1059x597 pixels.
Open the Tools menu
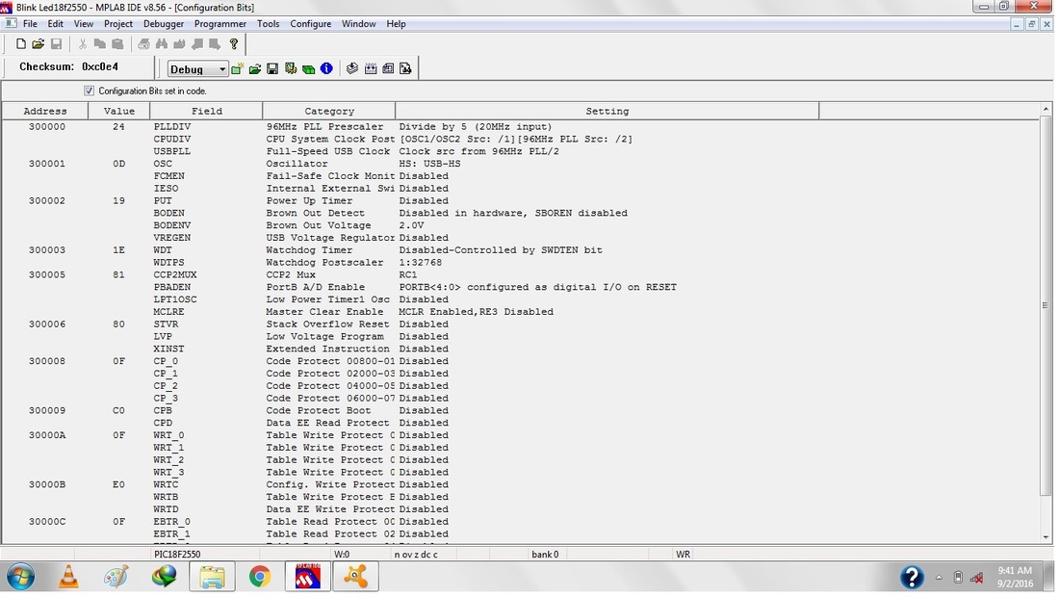coord(269,24)
